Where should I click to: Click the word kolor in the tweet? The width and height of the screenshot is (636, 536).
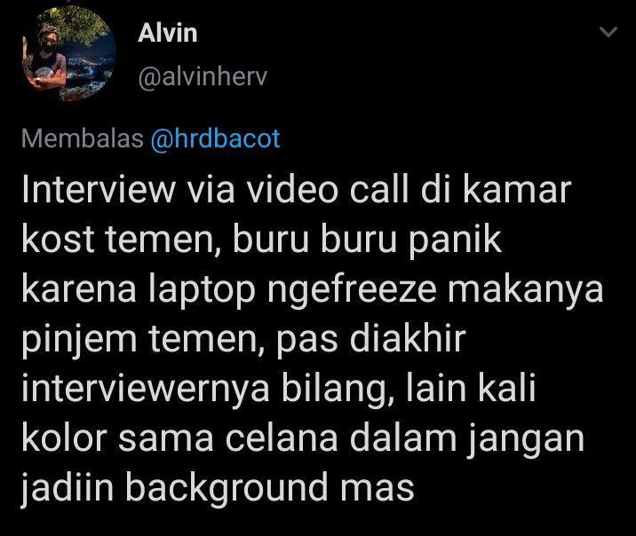coord(64,437)
